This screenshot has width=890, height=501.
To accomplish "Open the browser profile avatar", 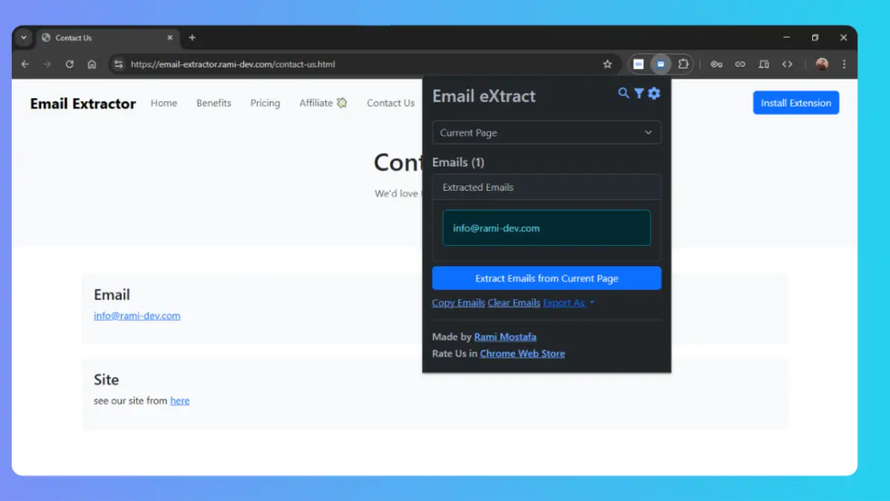I will pyautogui.click(x=821, y=64).
